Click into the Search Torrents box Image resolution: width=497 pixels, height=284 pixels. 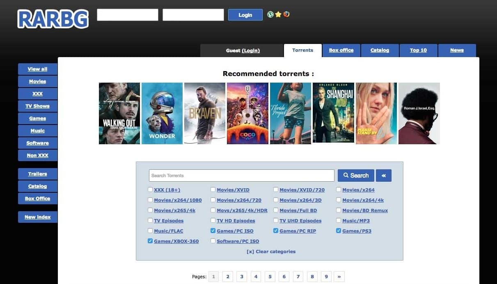242,175
